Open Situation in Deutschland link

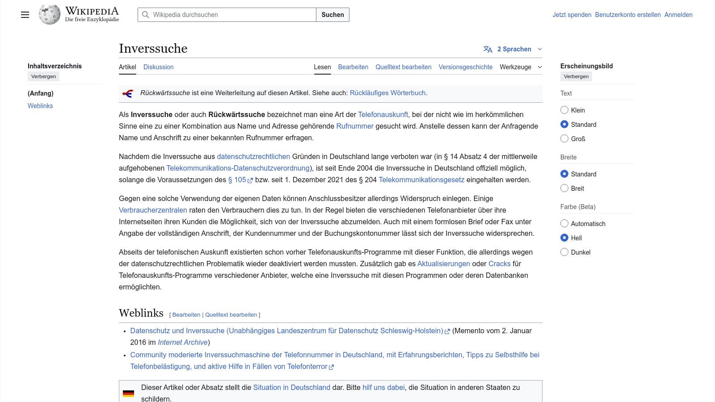click(x=292, y=387)
